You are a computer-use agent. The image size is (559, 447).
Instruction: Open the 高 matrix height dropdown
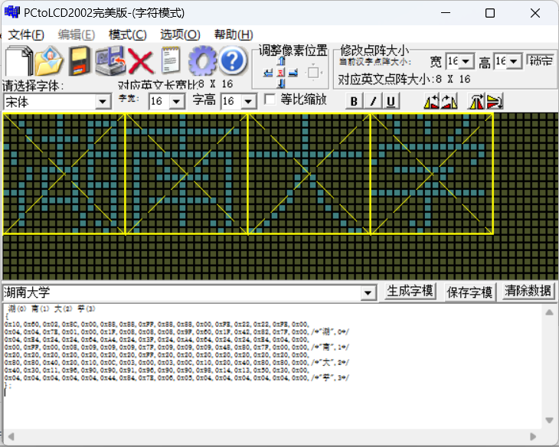tap(514, 62)
